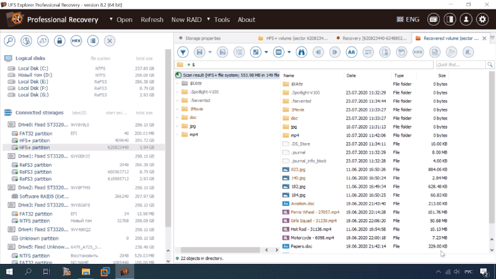Click the Quick find search magnifier

pyautogui.click(x=490, y=64)
